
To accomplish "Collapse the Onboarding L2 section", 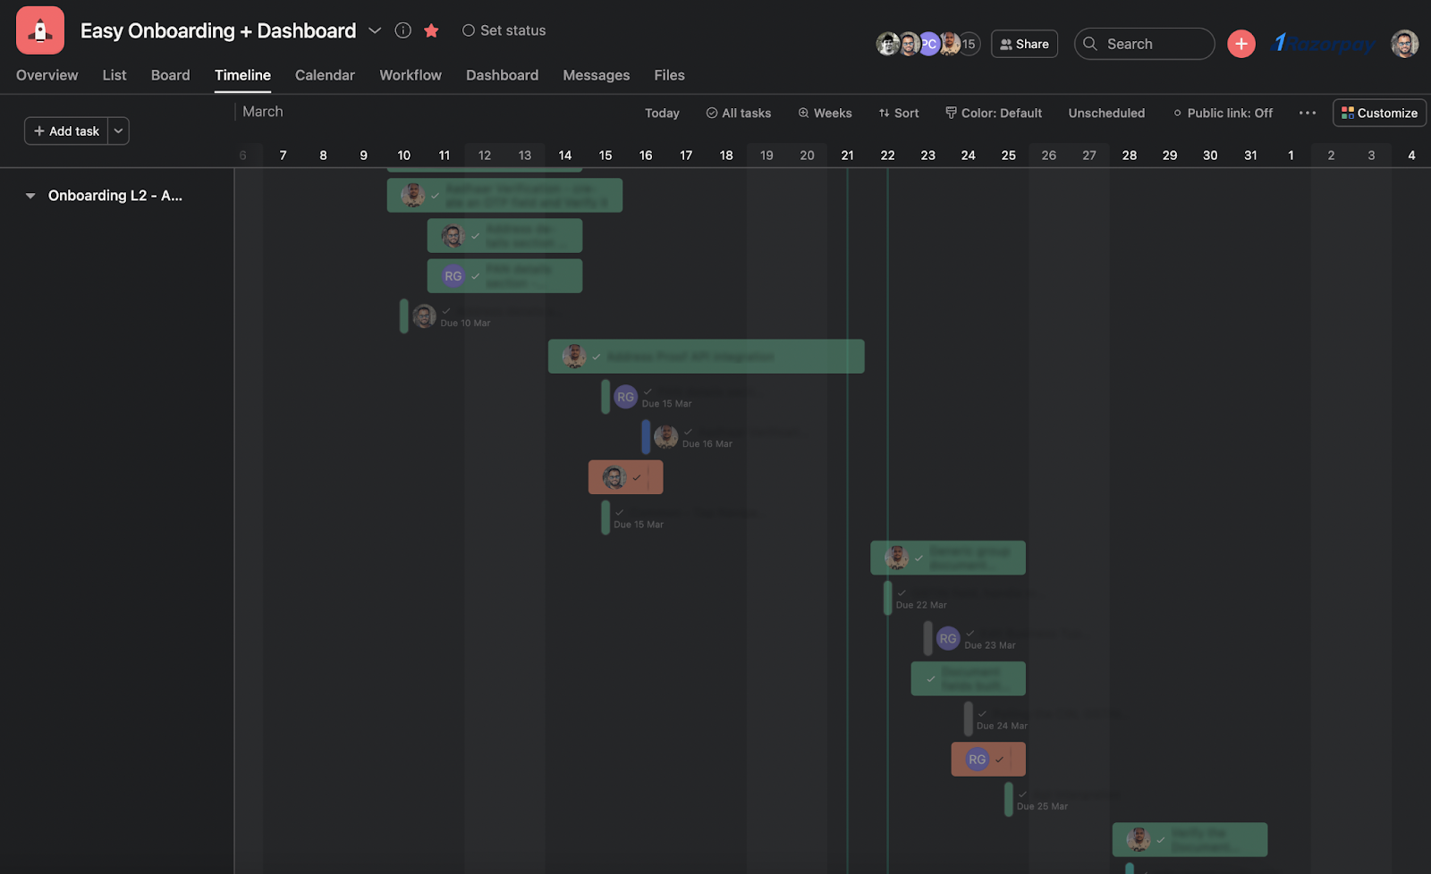I will [30, 196].
